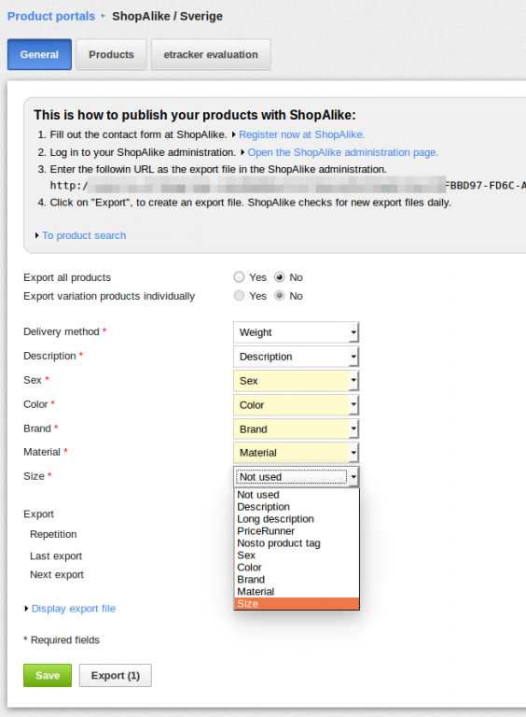
Task: Open Register now at ShopAlike link
Action: pos(302,134)
